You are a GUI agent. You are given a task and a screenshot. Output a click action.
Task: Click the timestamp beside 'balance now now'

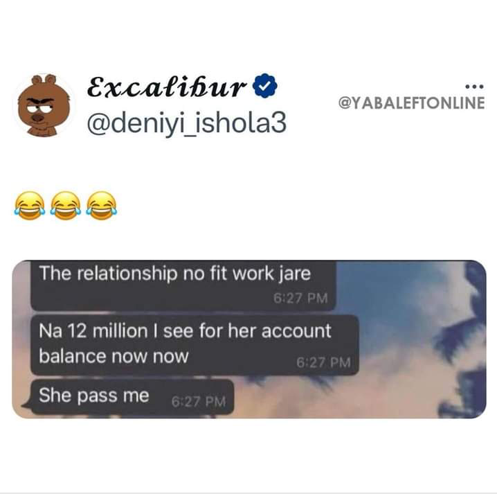pos(324,362)
